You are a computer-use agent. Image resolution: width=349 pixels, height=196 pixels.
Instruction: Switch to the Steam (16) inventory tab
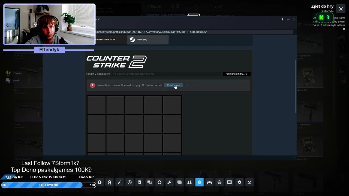coord(148,39)
